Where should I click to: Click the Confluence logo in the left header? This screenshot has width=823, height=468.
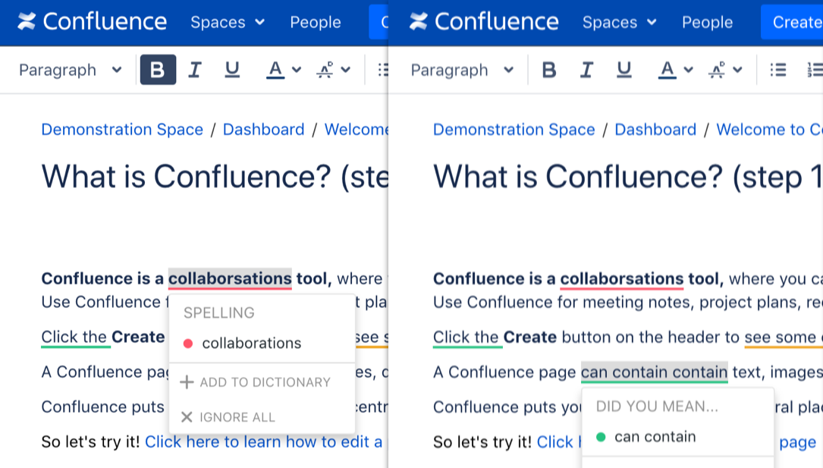92,22
